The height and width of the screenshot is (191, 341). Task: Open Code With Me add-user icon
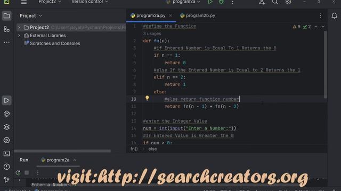click(262, 2)
